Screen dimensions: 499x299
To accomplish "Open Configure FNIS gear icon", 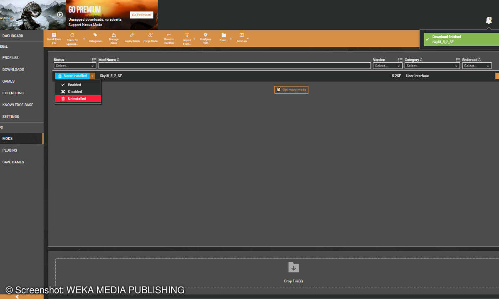I will tap(205, 35).
